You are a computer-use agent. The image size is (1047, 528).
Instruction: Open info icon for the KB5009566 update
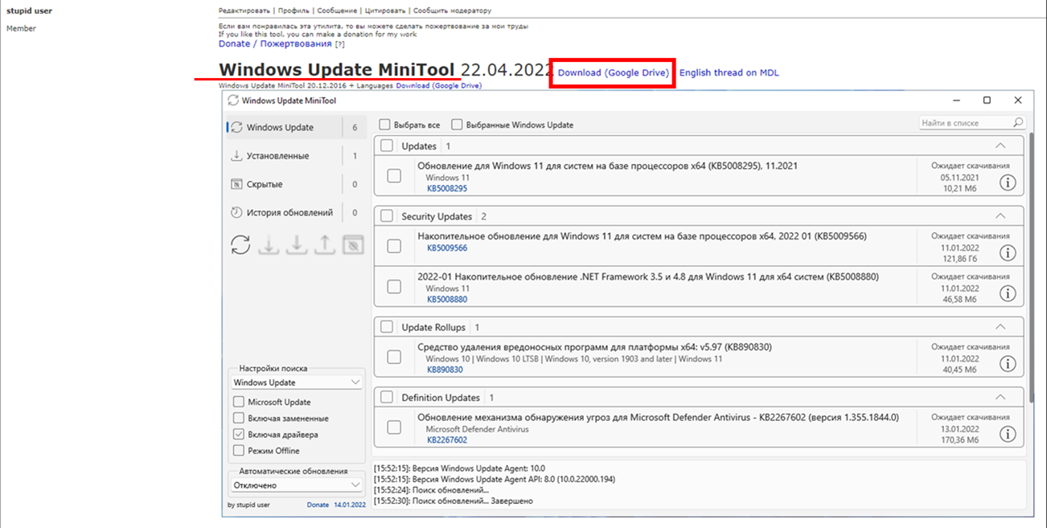click(x=1008, y=253)
